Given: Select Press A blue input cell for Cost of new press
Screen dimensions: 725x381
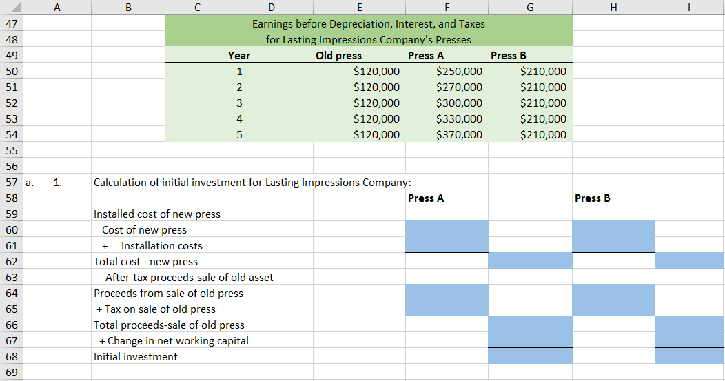Looking at the screenshot, I should tap(447, 230).
